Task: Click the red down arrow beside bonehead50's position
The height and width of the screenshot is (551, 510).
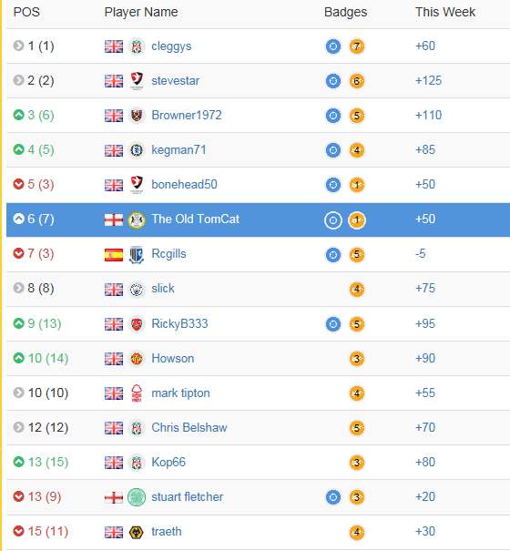Action: 18,184
